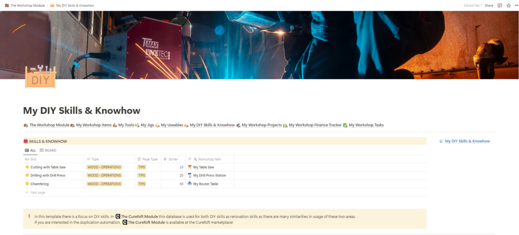The image size is (519, 235).
Task: Open the My Table Saw relation
Action: point(203,167)
